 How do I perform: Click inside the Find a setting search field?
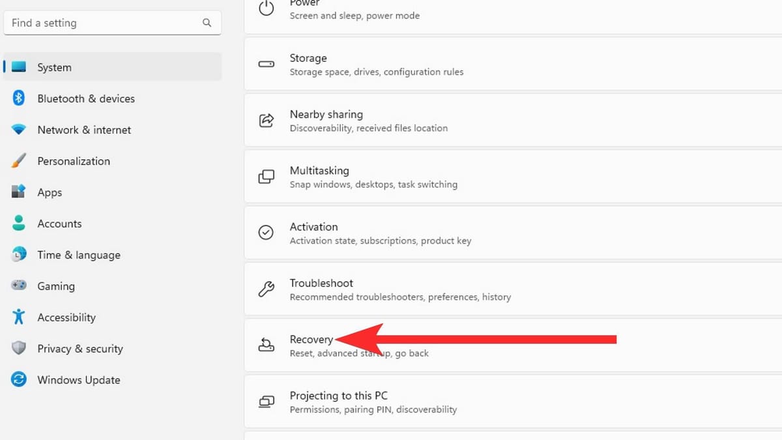tap(98, 22)
